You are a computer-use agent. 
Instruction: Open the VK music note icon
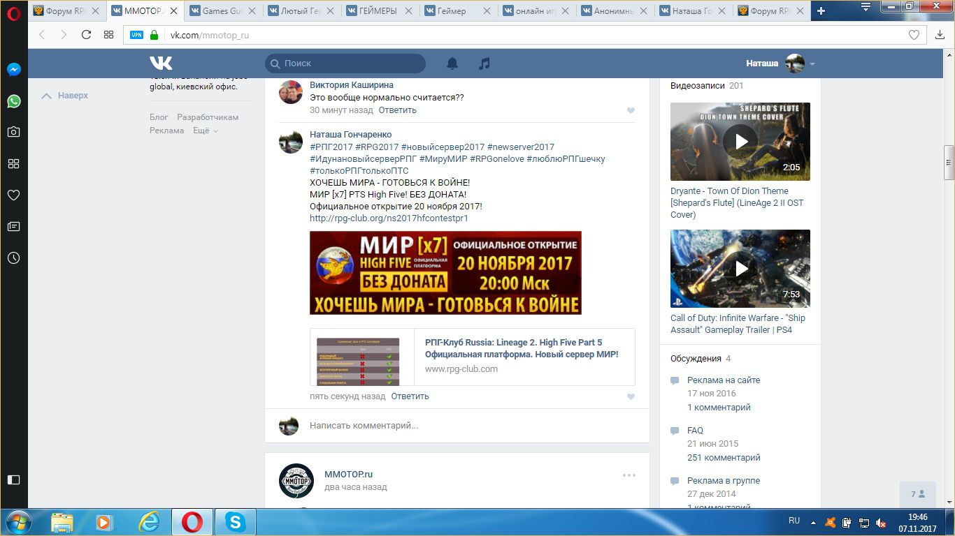pos(484,64)
